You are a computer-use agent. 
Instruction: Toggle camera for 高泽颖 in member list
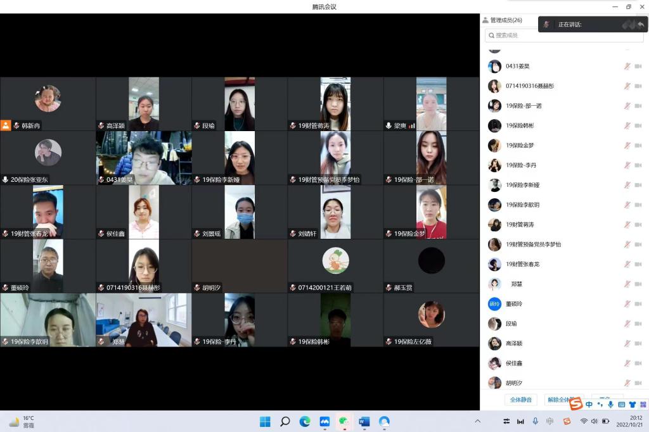point(638,343)
